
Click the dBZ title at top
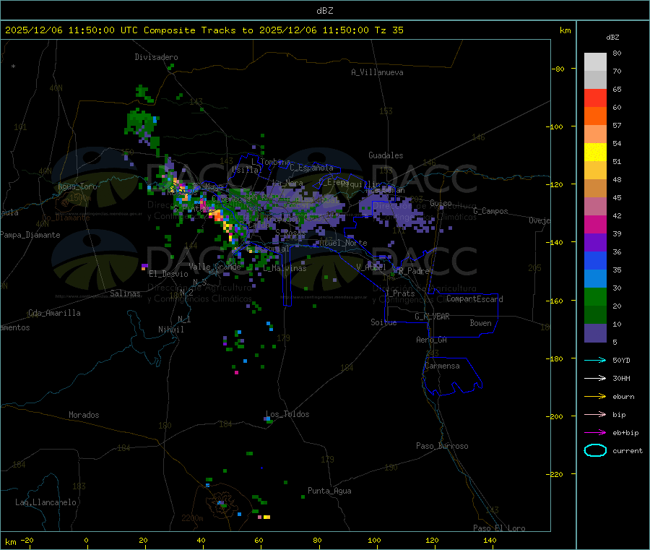point(324,11)
